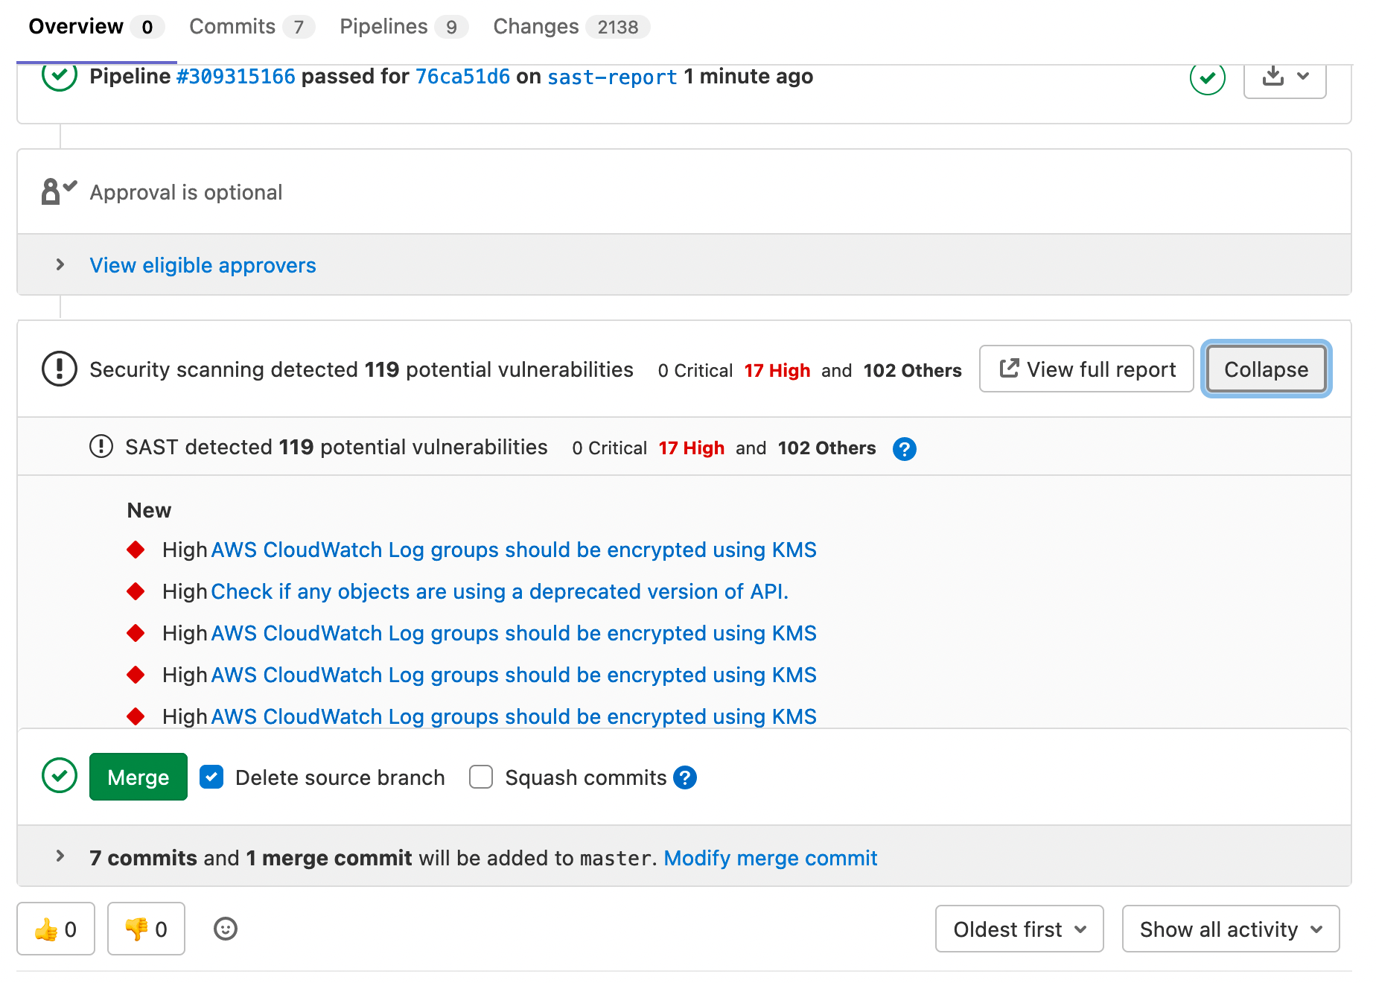This screenshot has width=1376, height=983.
Task: Open the Oldest first sort dropdown
Action: tap(1019, 929)
